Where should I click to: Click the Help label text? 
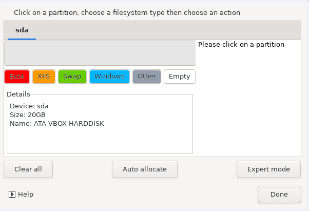(26, 195)
